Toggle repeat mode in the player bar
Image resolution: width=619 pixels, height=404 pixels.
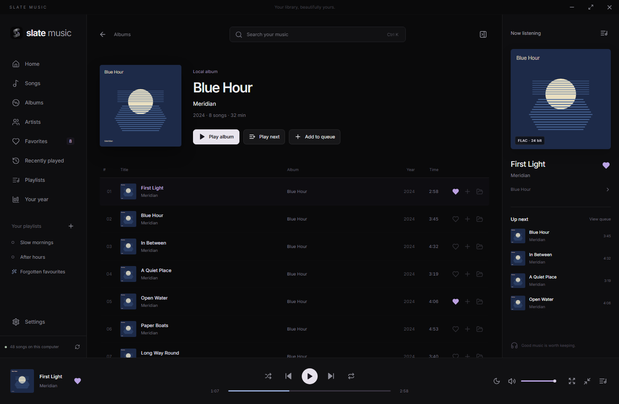[351, 376]
